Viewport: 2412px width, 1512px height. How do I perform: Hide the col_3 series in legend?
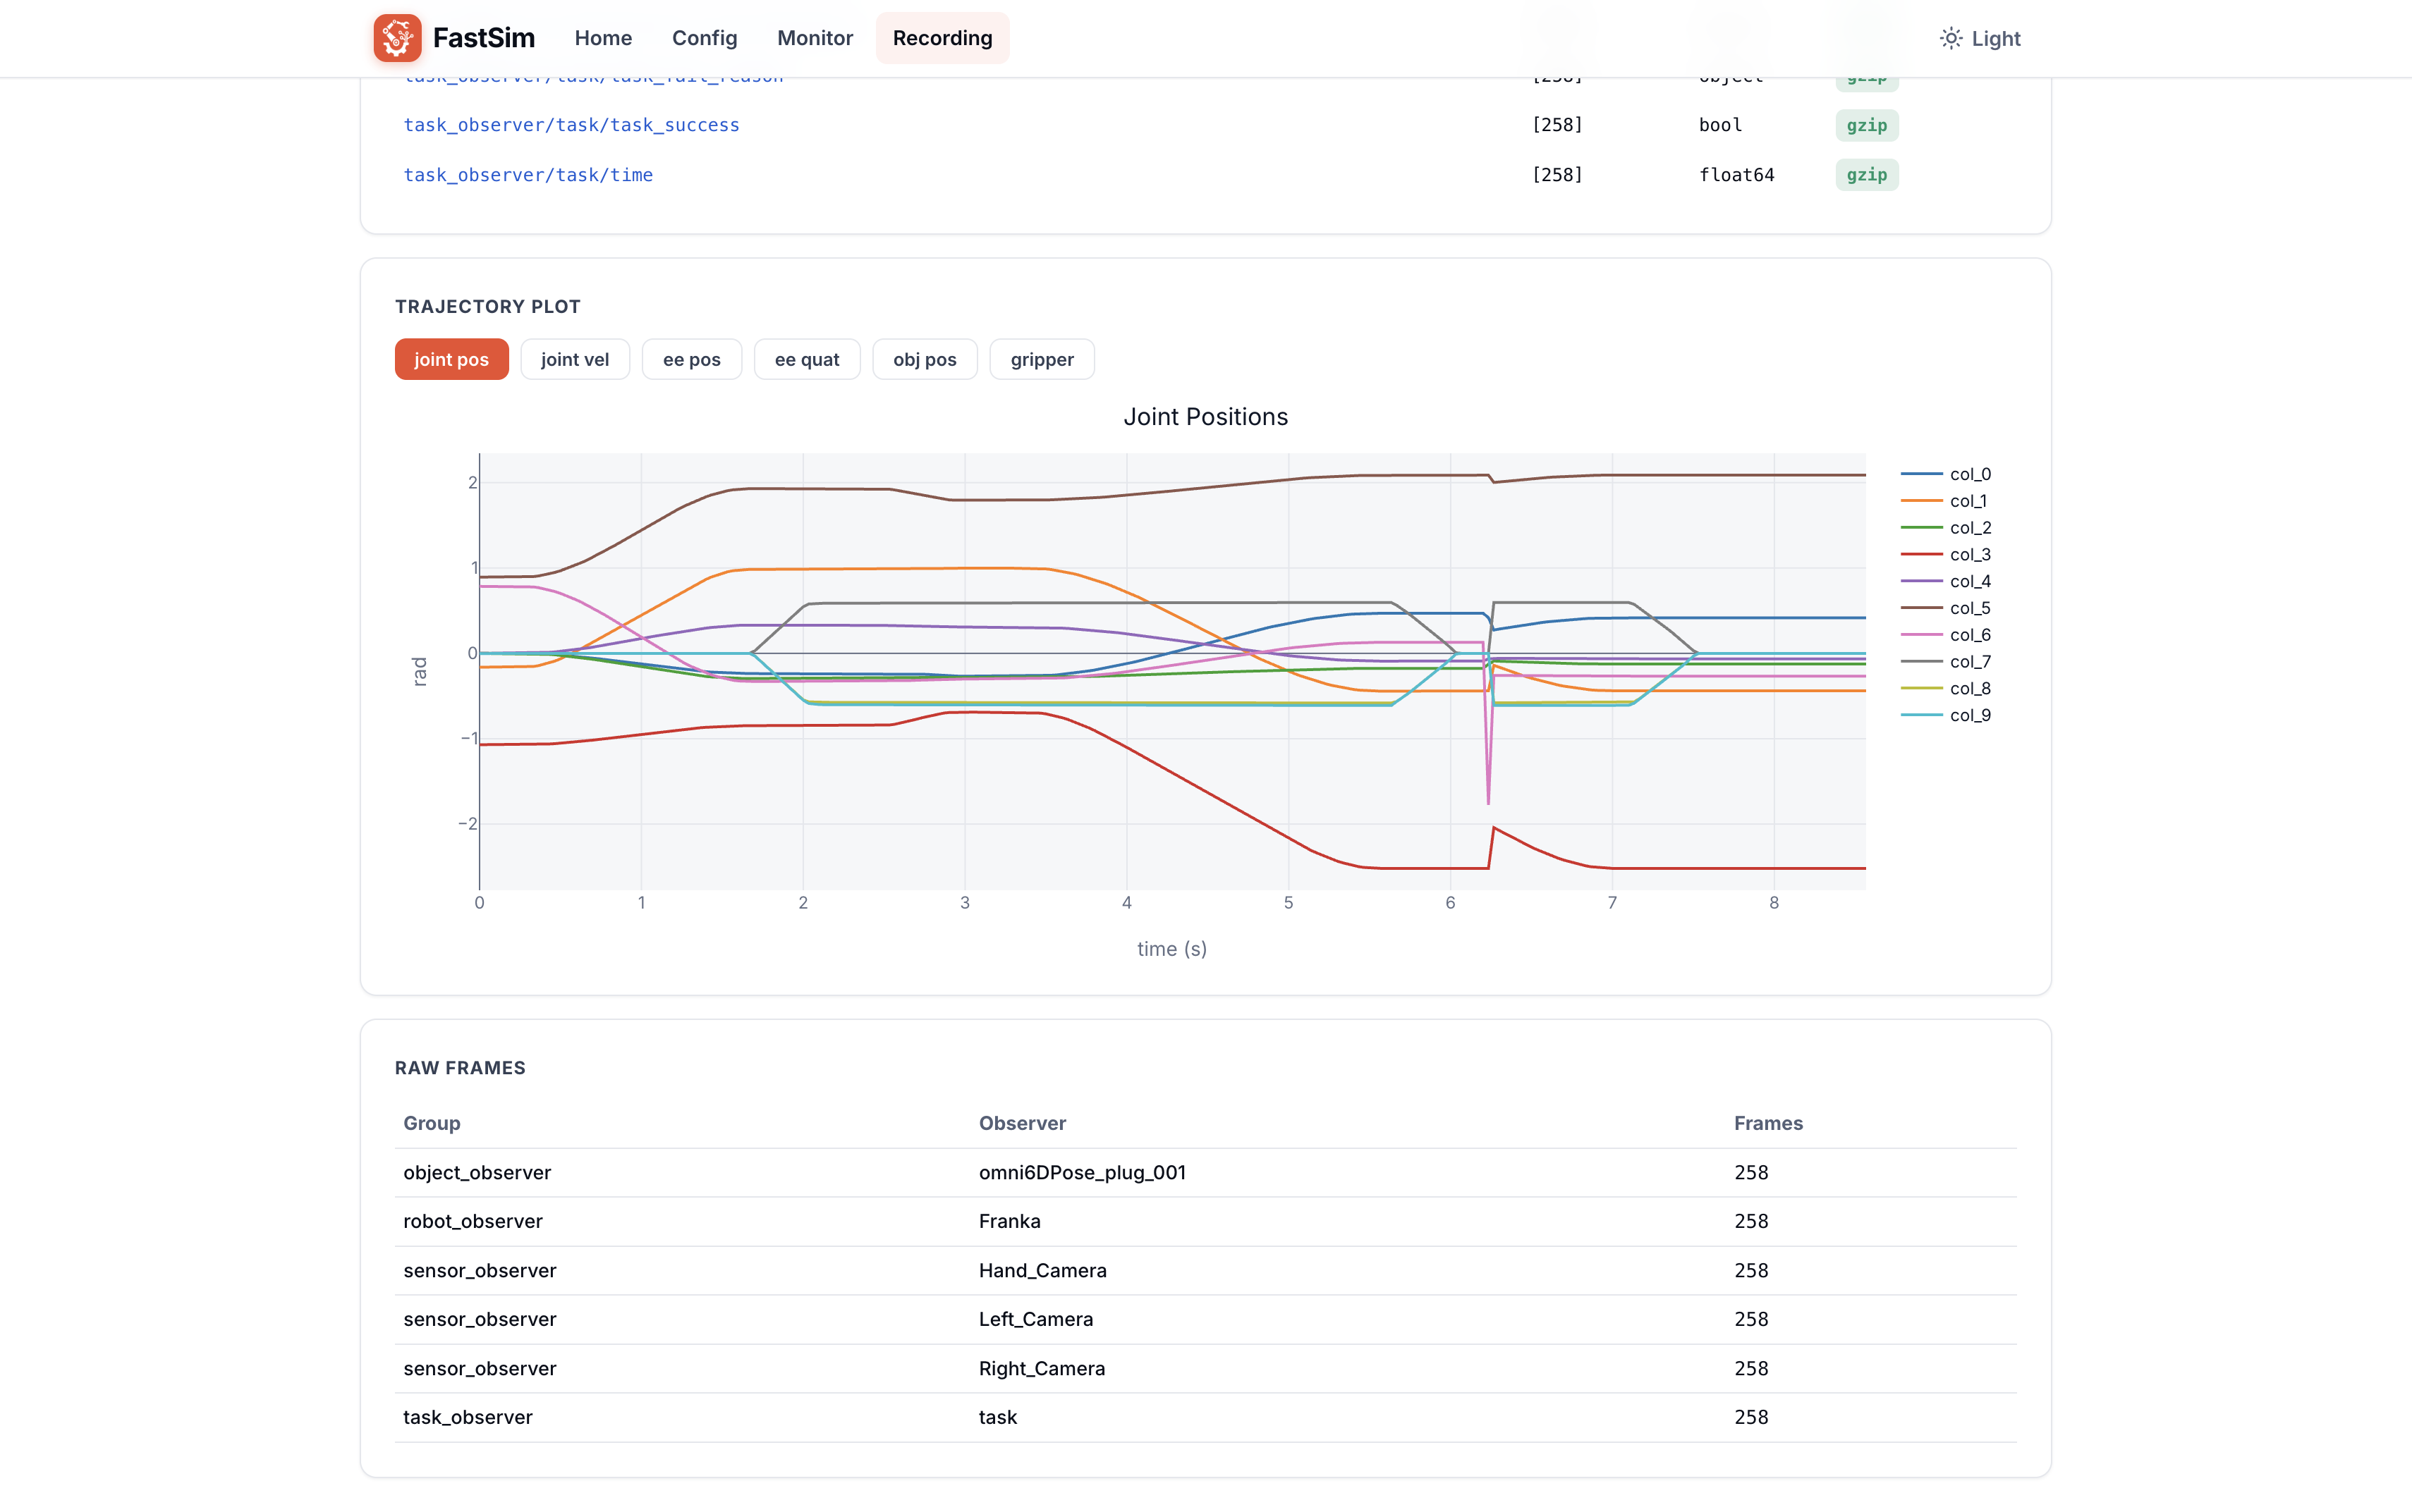pos(1946,555)
